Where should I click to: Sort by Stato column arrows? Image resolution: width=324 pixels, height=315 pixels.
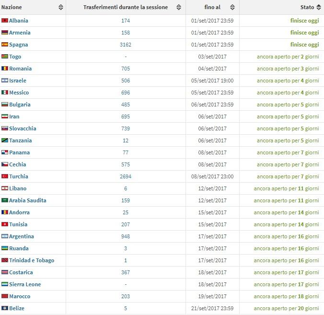point(319,7)
